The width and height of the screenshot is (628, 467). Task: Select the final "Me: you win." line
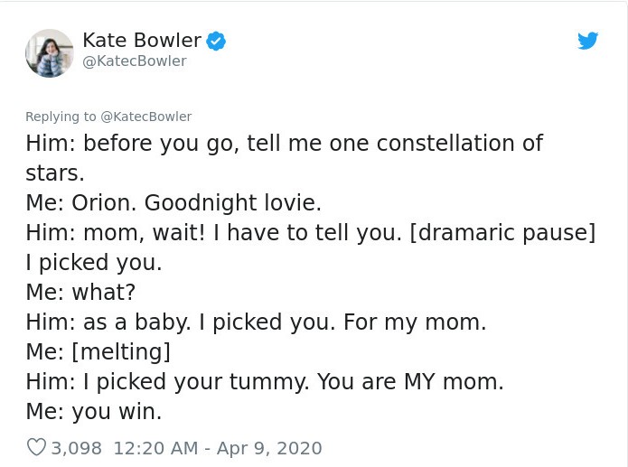coord(94,411)
